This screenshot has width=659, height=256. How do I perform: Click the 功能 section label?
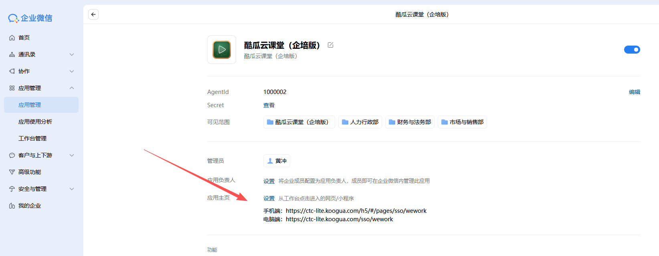pyautogui.click(x=212, y=250)
